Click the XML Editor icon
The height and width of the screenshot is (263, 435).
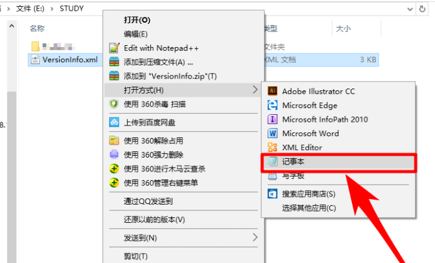272,147
